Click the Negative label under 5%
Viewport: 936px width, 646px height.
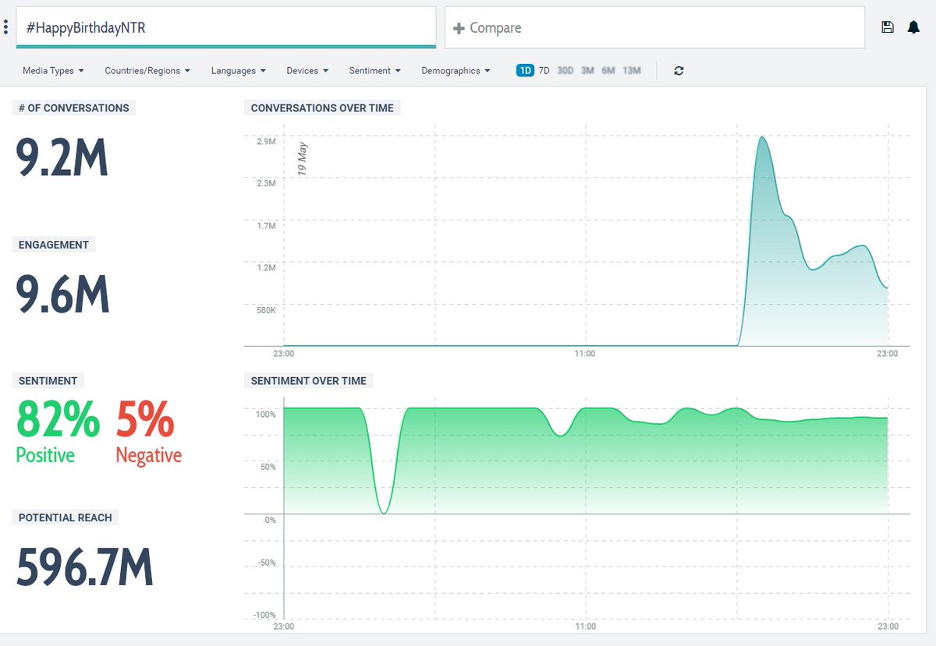coord(148,455)
